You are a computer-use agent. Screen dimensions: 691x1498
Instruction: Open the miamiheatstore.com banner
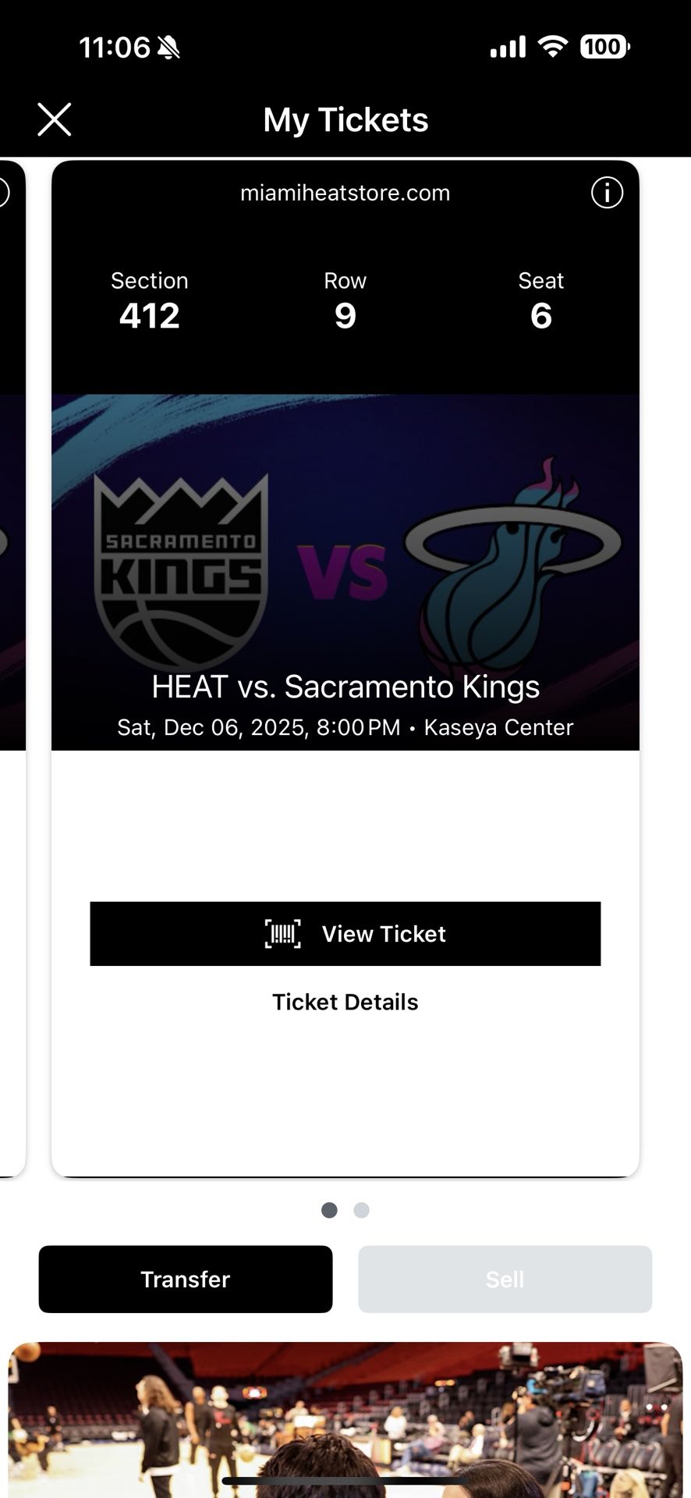click(x=345, y=192)
